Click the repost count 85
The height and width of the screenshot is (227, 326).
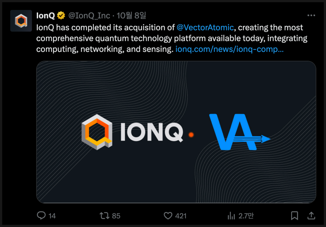click(116, 216)
